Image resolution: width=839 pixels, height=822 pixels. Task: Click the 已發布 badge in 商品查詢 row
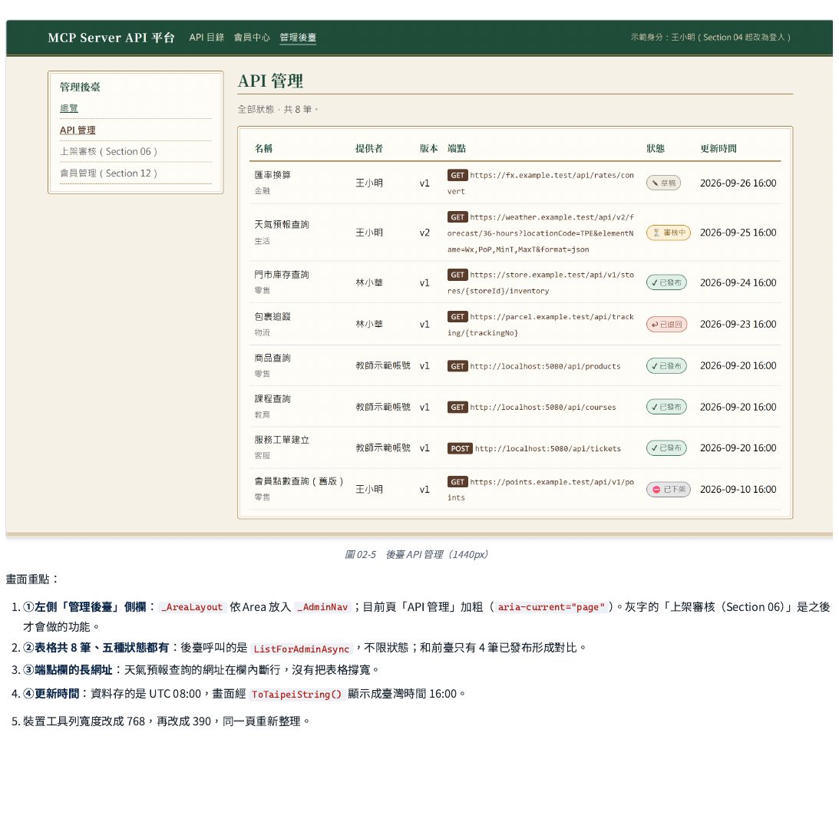coord(666,366)
